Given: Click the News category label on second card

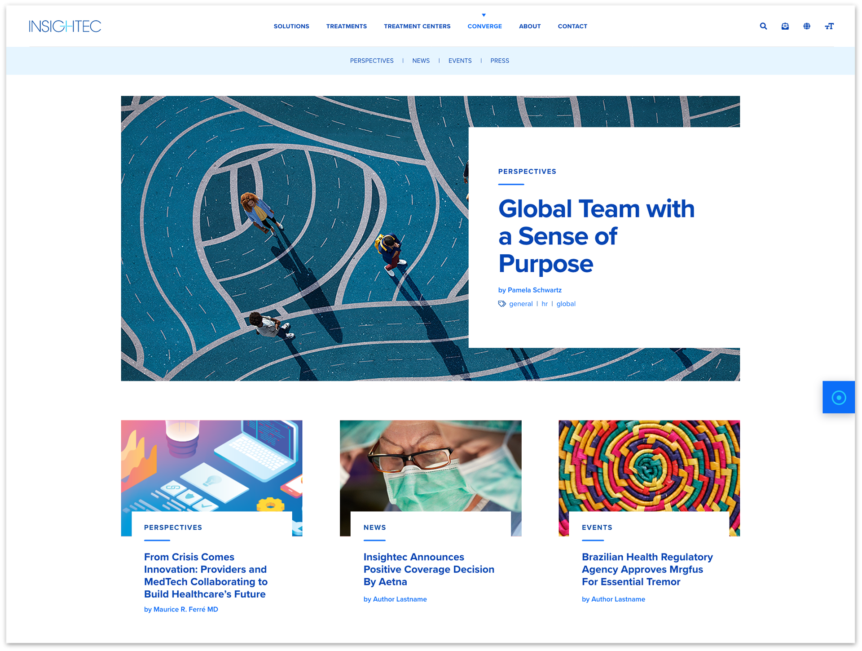Looking at the screenshot, I should (374, 527).
